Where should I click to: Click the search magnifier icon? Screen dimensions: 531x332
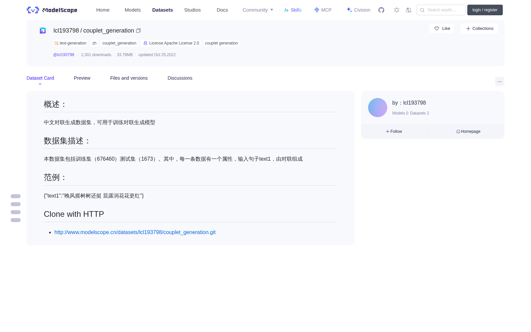(422, 10)
